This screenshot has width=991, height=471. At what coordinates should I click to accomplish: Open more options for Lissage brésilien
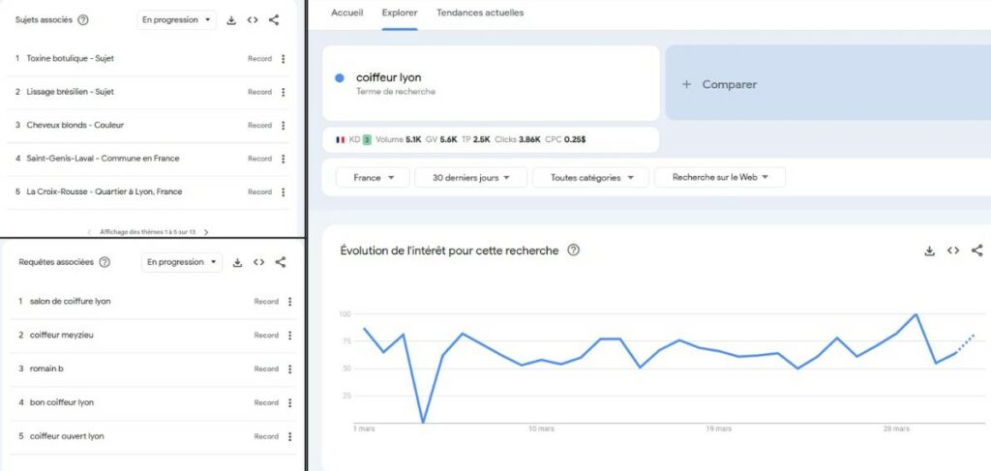pyautogui.click(x=284, y=92)
